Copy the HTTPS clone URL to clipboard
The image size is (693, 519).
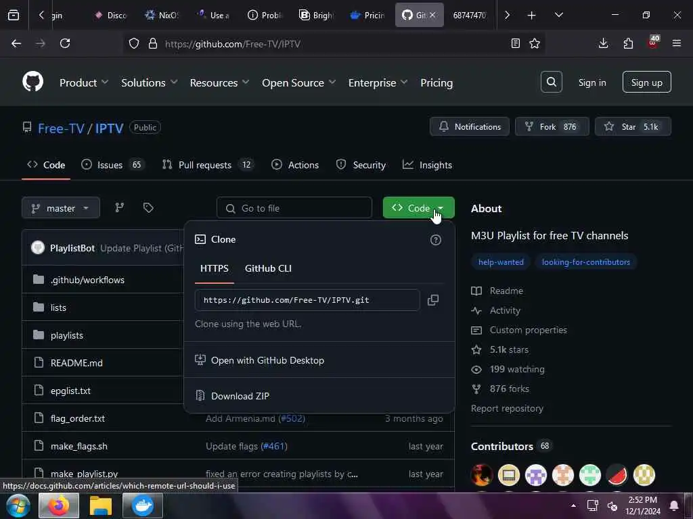[433, 300]
